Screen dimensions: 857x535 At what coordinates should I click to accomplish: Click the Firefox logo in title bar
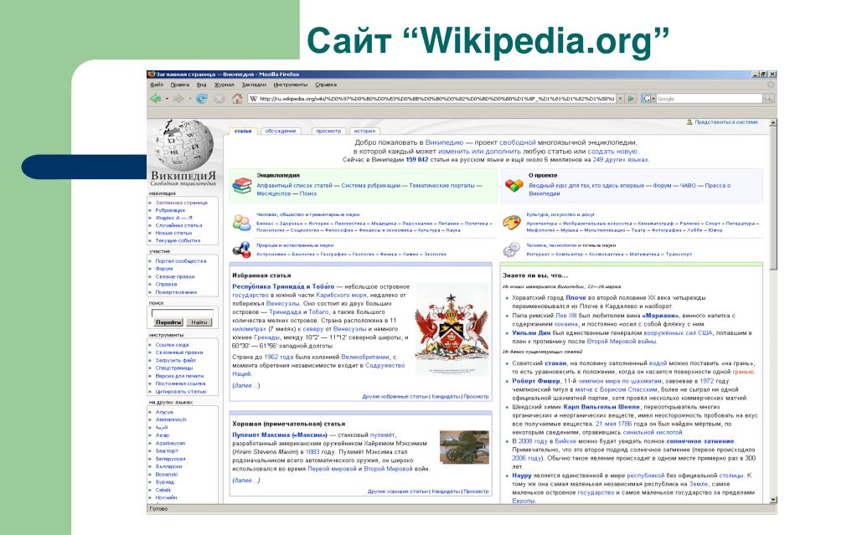[152, 75]
